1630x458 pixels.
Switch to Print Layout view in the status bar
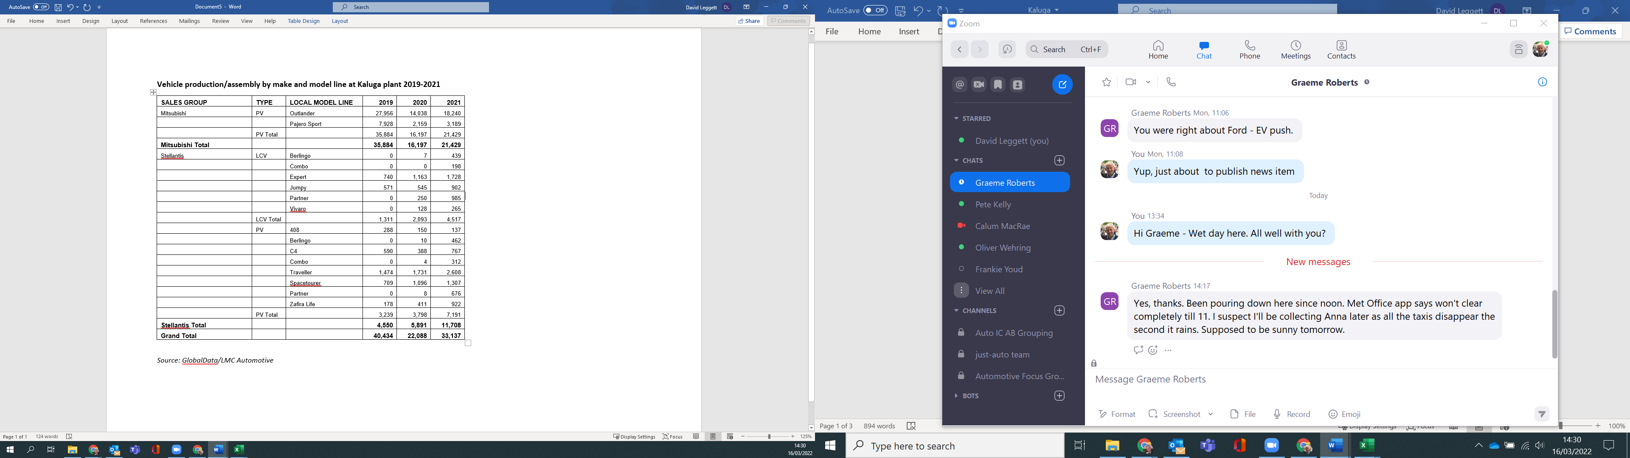click(713, 436)
